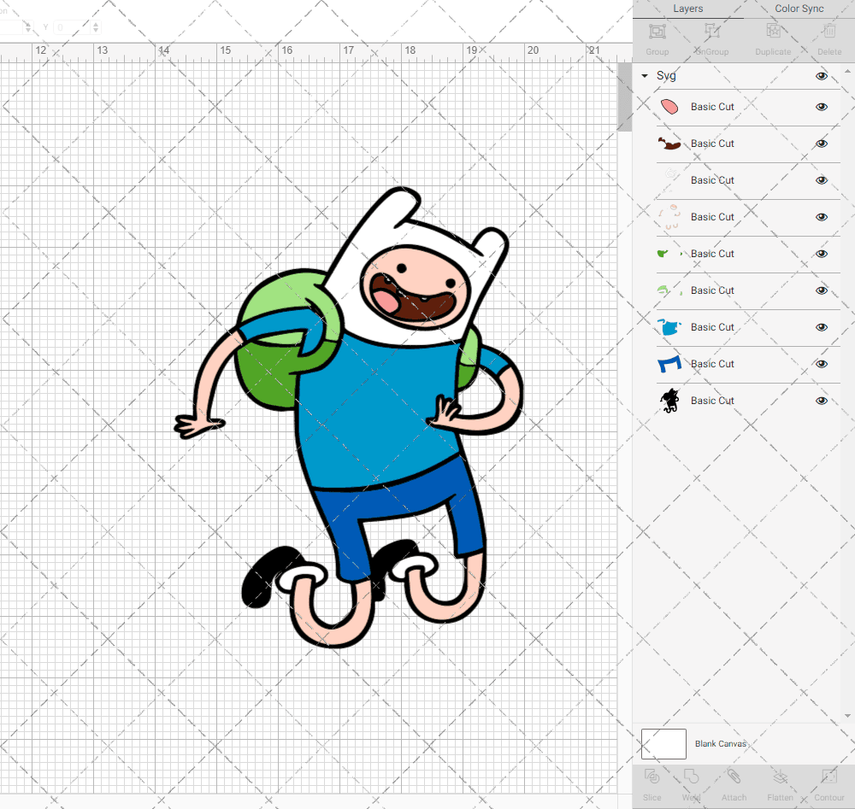Select the black outline layer thumbnail
855x809 pixels.
pos(669,401)
